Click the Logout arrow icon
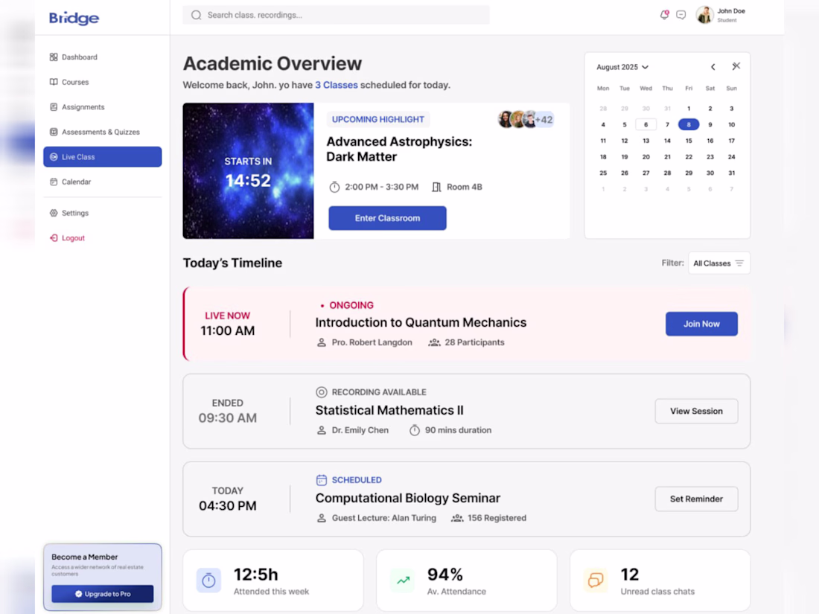Viewport: 819px width, 614px height. click(54, 238)
